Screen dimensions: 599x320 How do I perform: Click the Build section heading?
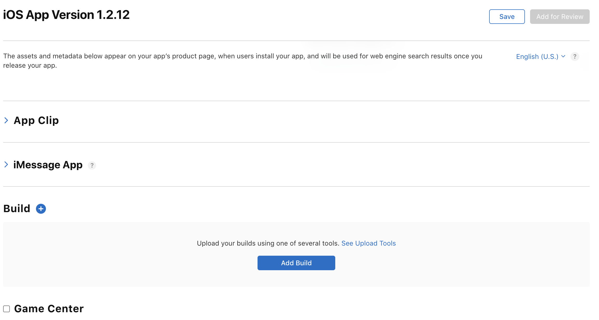click(x=17, y=208)
